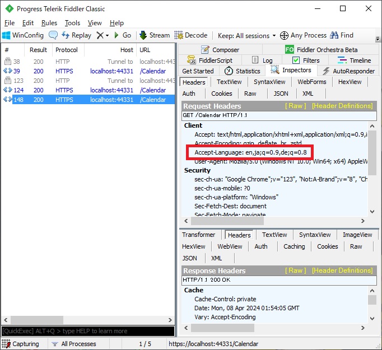Open the AutoResponder tab

(x=348, y=71)
